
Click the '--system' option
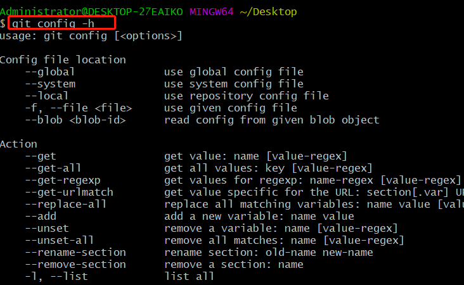point(50,84)
